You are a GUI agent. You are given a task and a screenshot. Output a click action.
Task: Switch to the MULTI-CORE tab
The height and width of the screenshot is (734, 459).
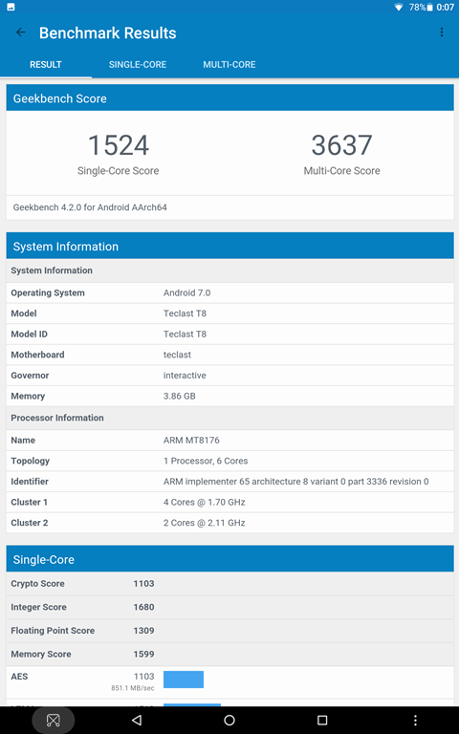point(229,65)
